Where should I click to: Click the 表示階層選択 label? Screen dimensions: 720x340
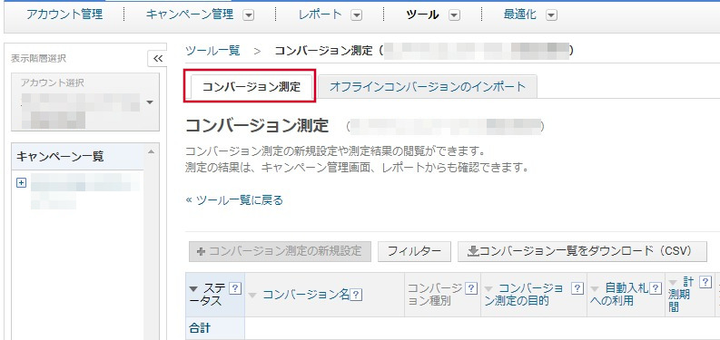click(38, 59)
